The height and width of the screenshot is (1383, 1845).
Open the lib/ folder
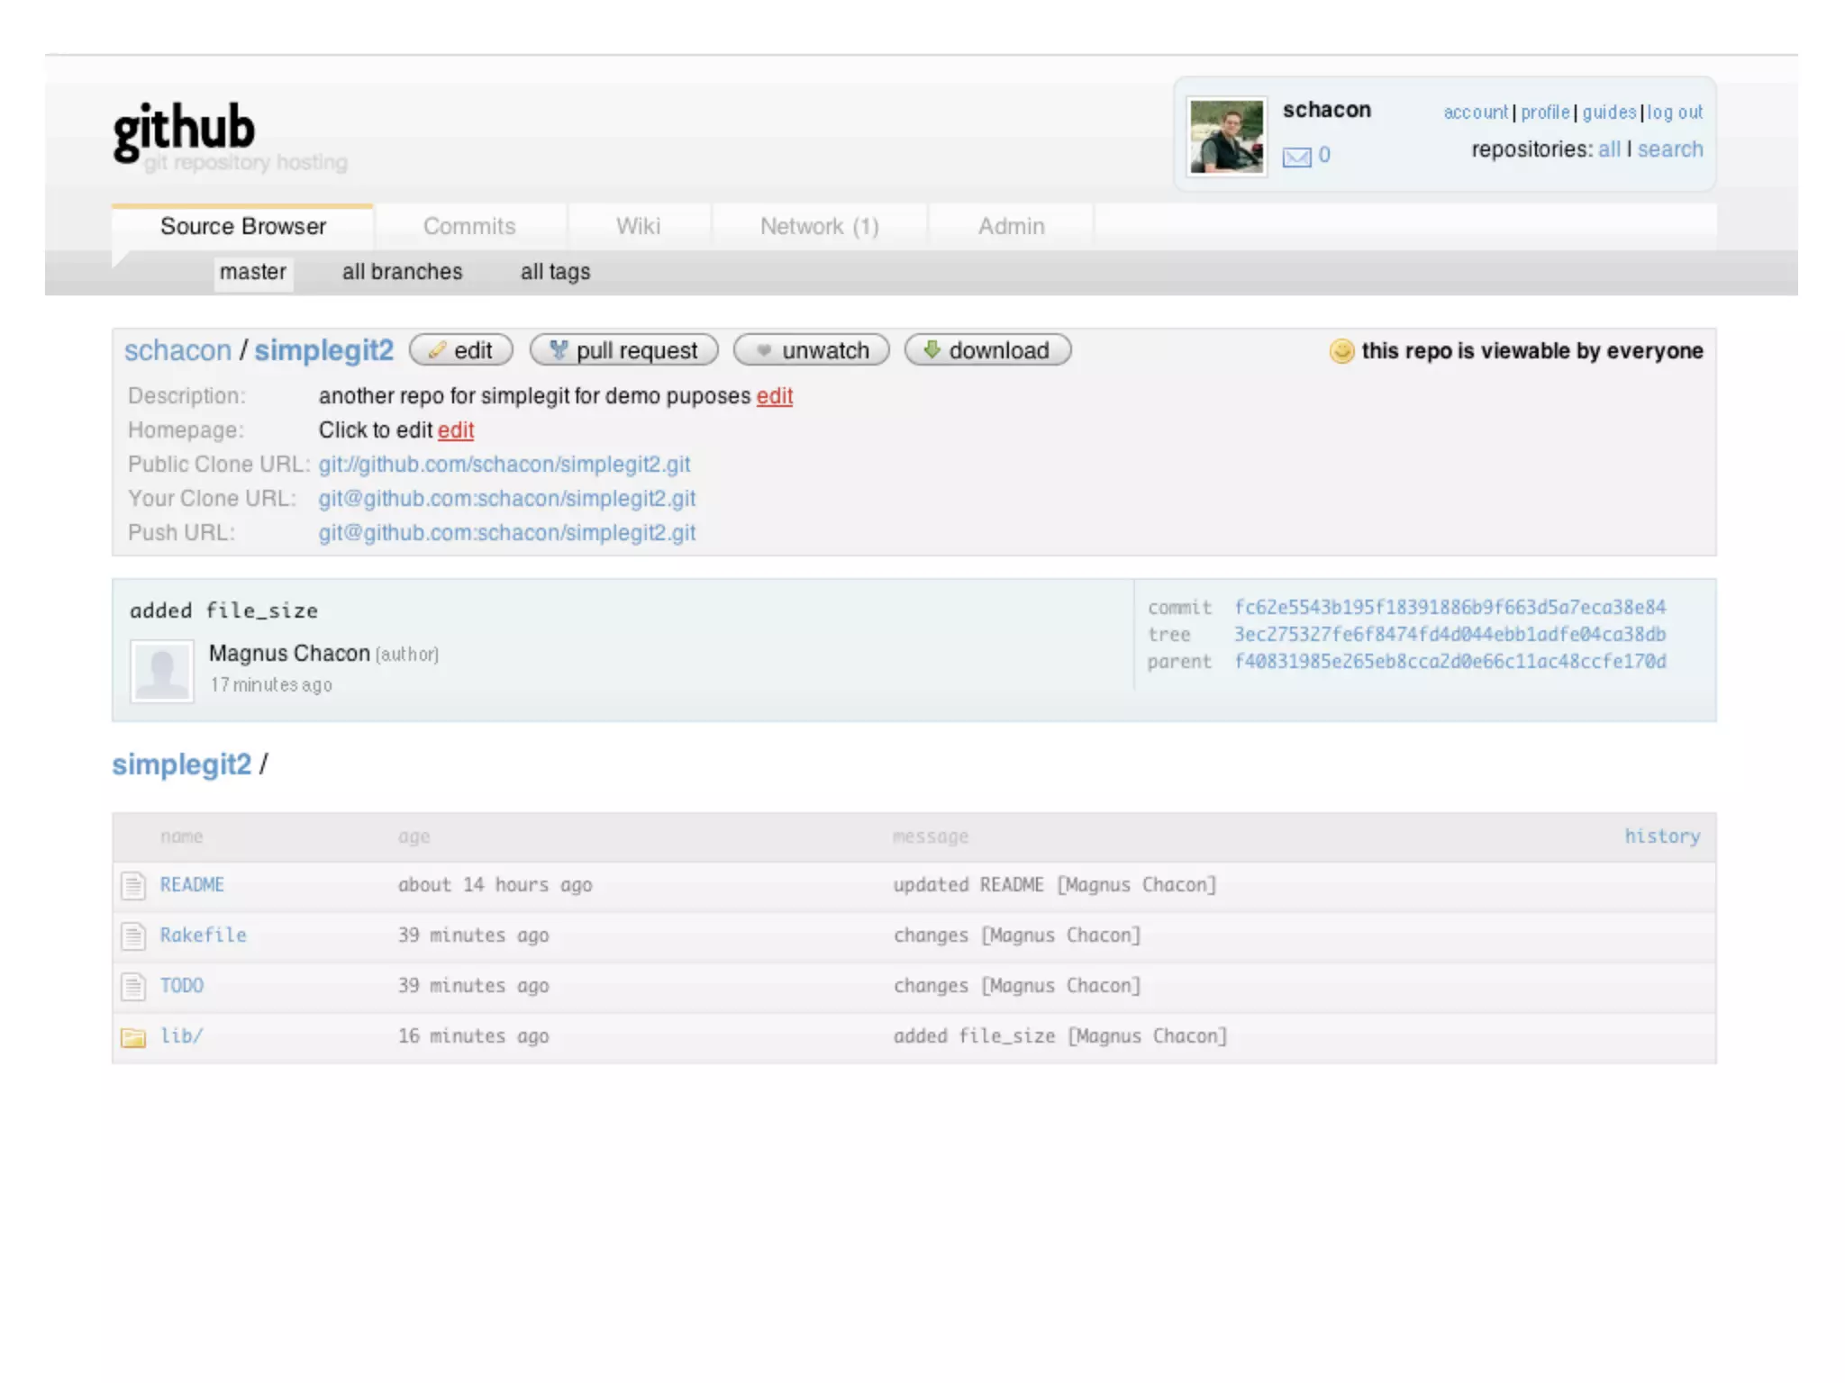(181, 1036)
